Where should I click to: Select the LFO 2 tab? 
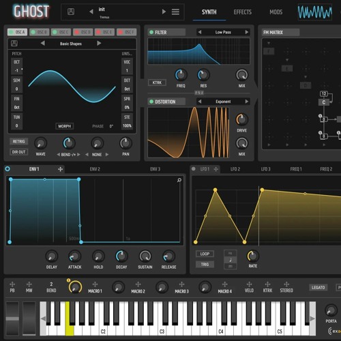point(235,169)
